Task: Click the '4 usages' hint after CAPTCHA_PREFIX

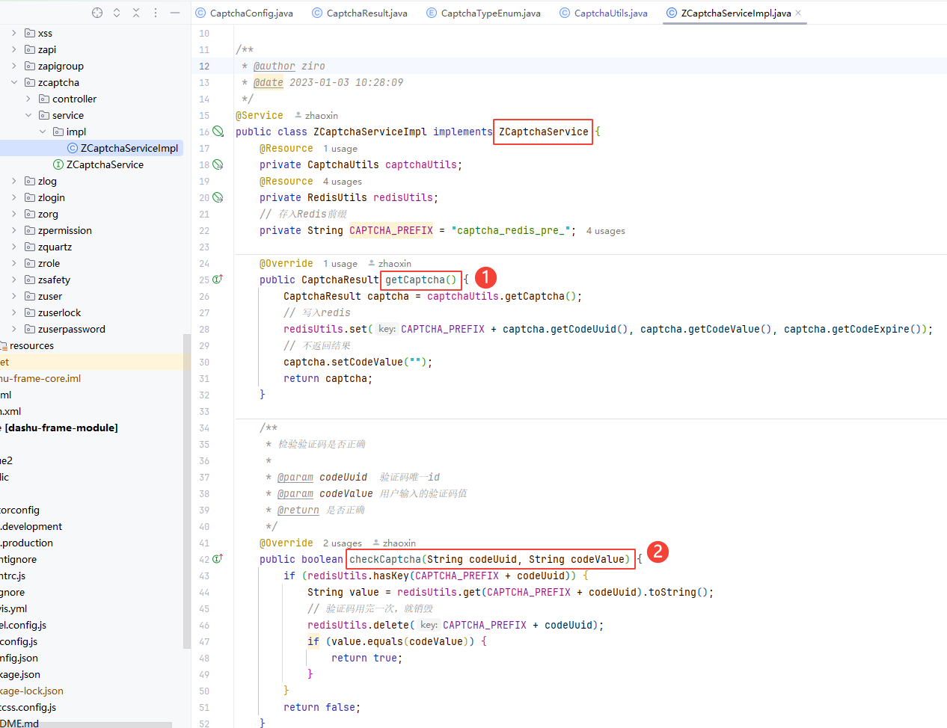Action: coord(606,231)
